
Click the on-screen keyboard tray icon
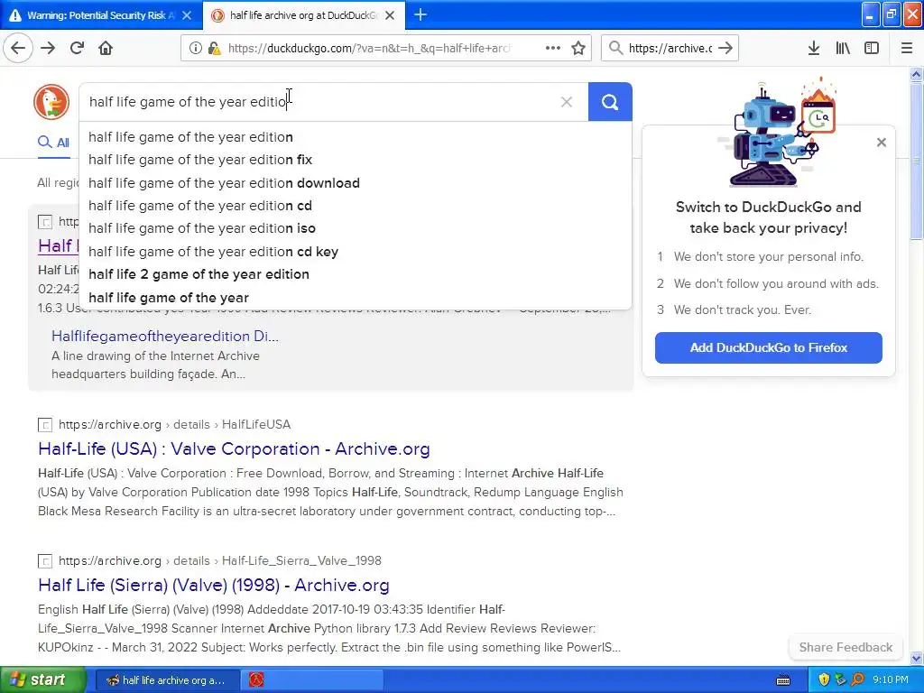click(783, 680)
